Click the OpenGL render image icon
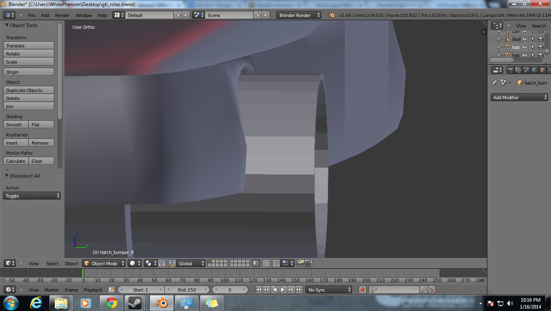This screenshot has height=311, width=551. click(300, 263)
